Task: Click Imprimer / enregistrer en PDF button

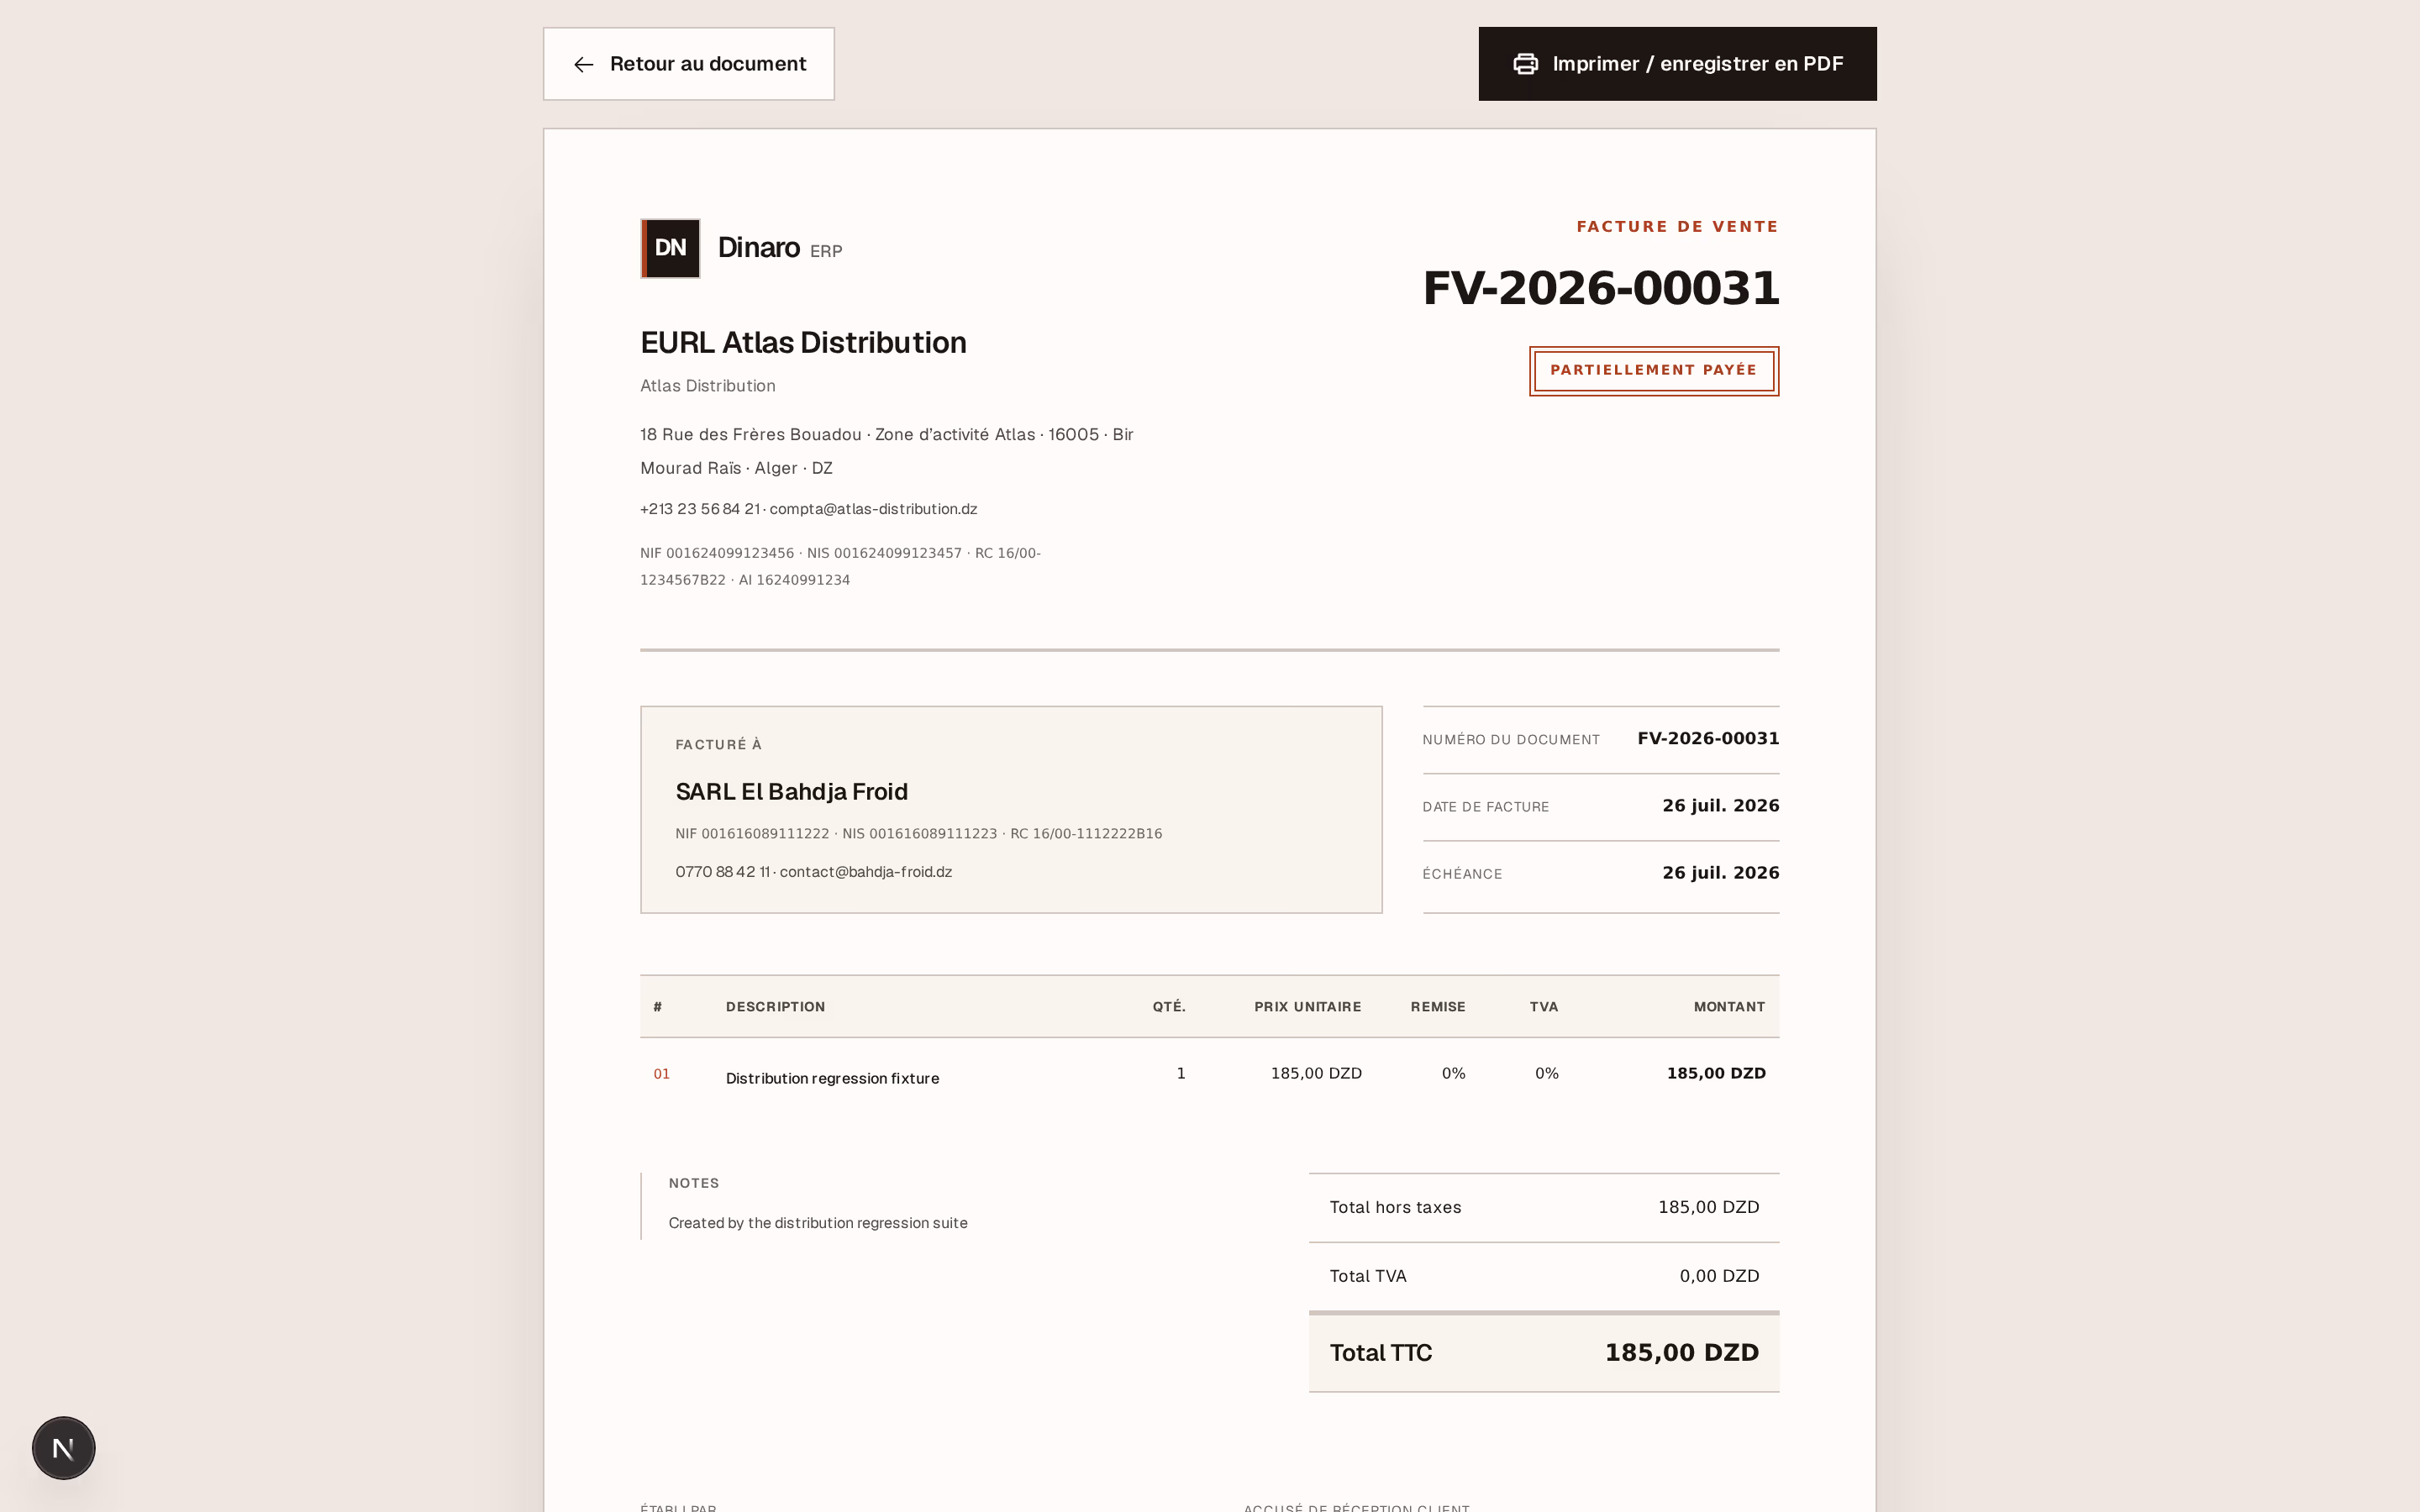Action: tap(1677, 64)
